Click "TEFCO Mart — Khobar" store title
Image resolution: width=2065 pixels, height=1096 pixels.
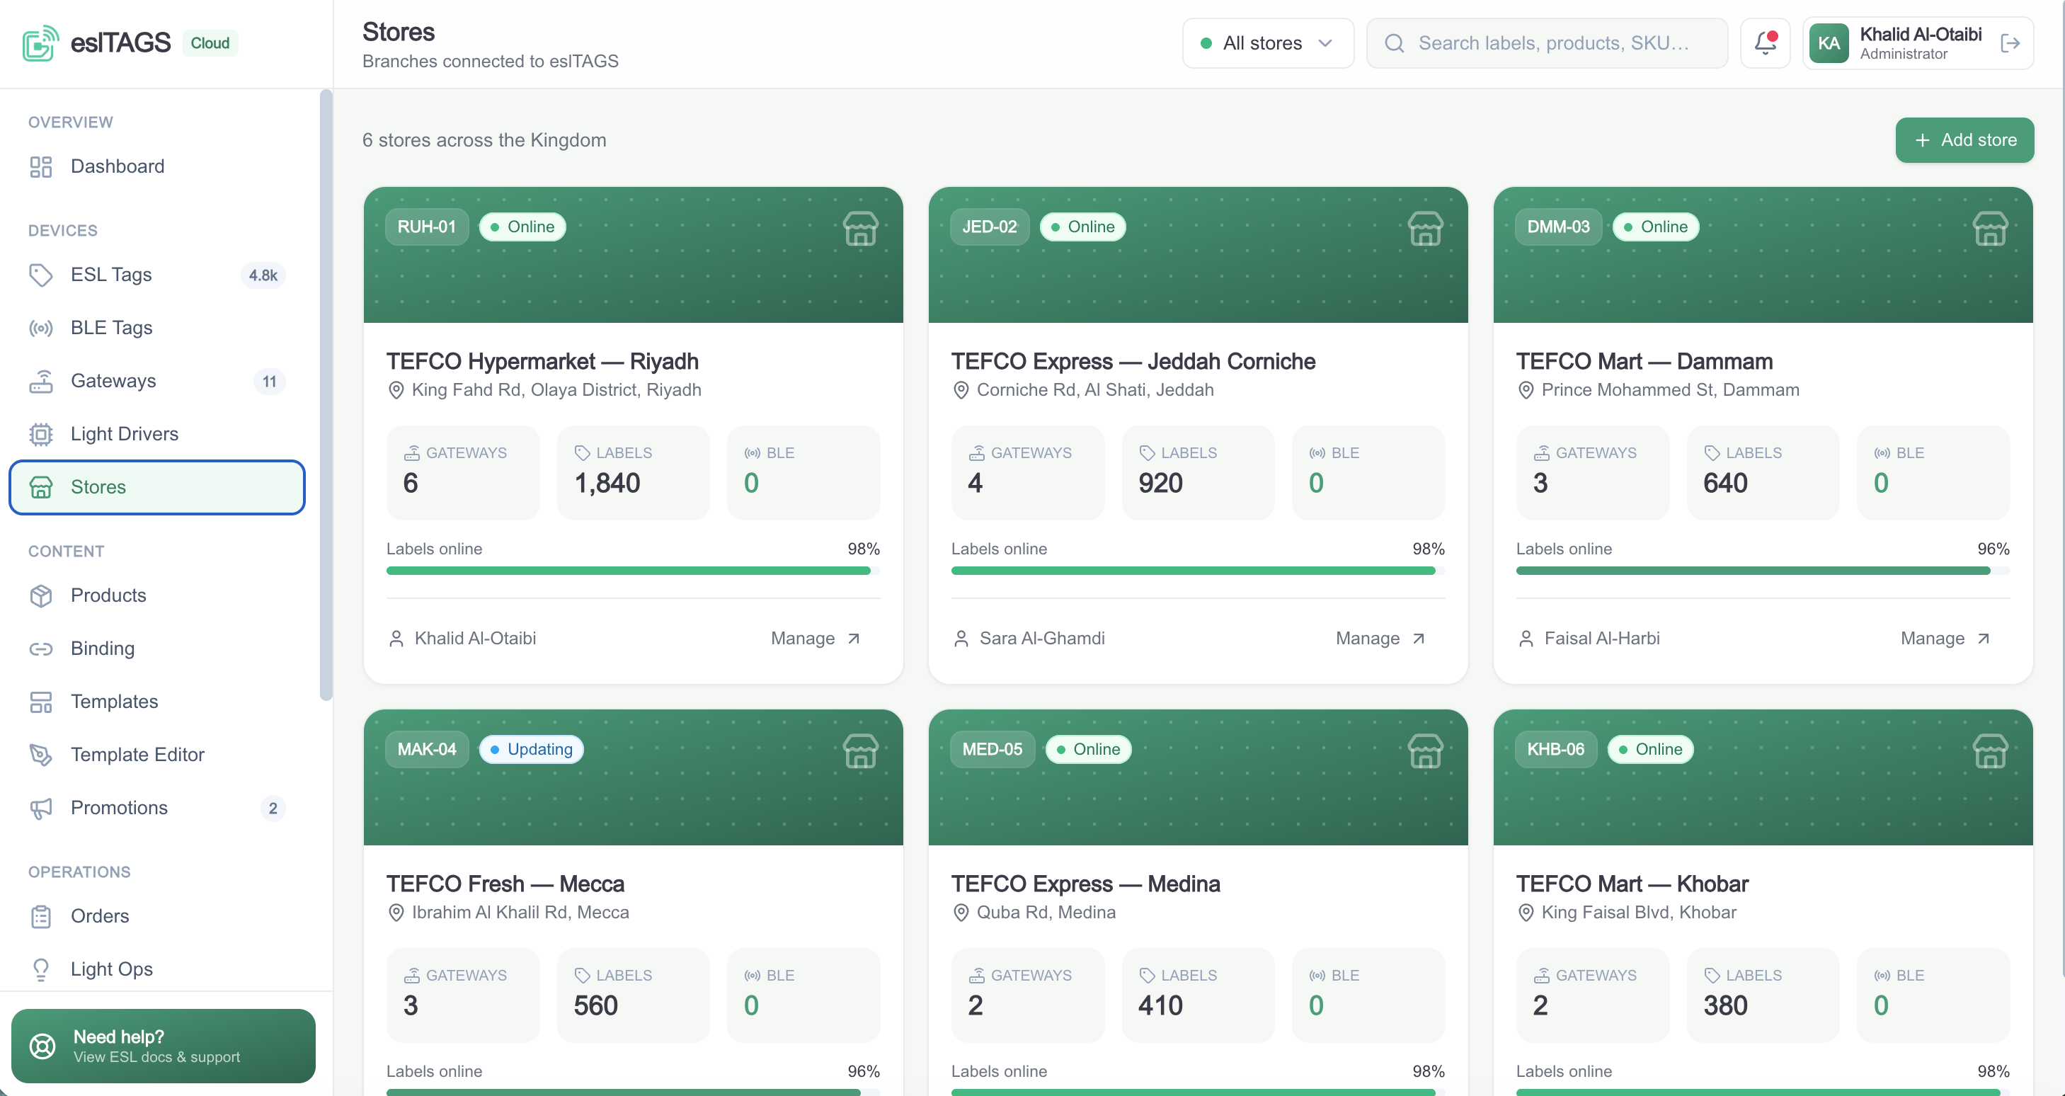click(1632, 884)
